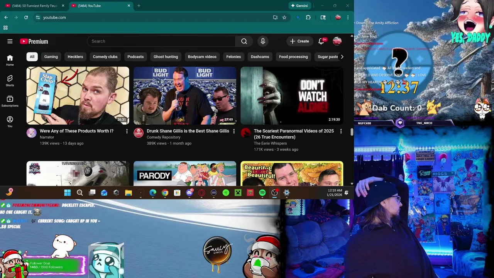Open Chrome extensions puzzle icon
This screenshot has height=278, width=494.
click(x=308, y=17)
